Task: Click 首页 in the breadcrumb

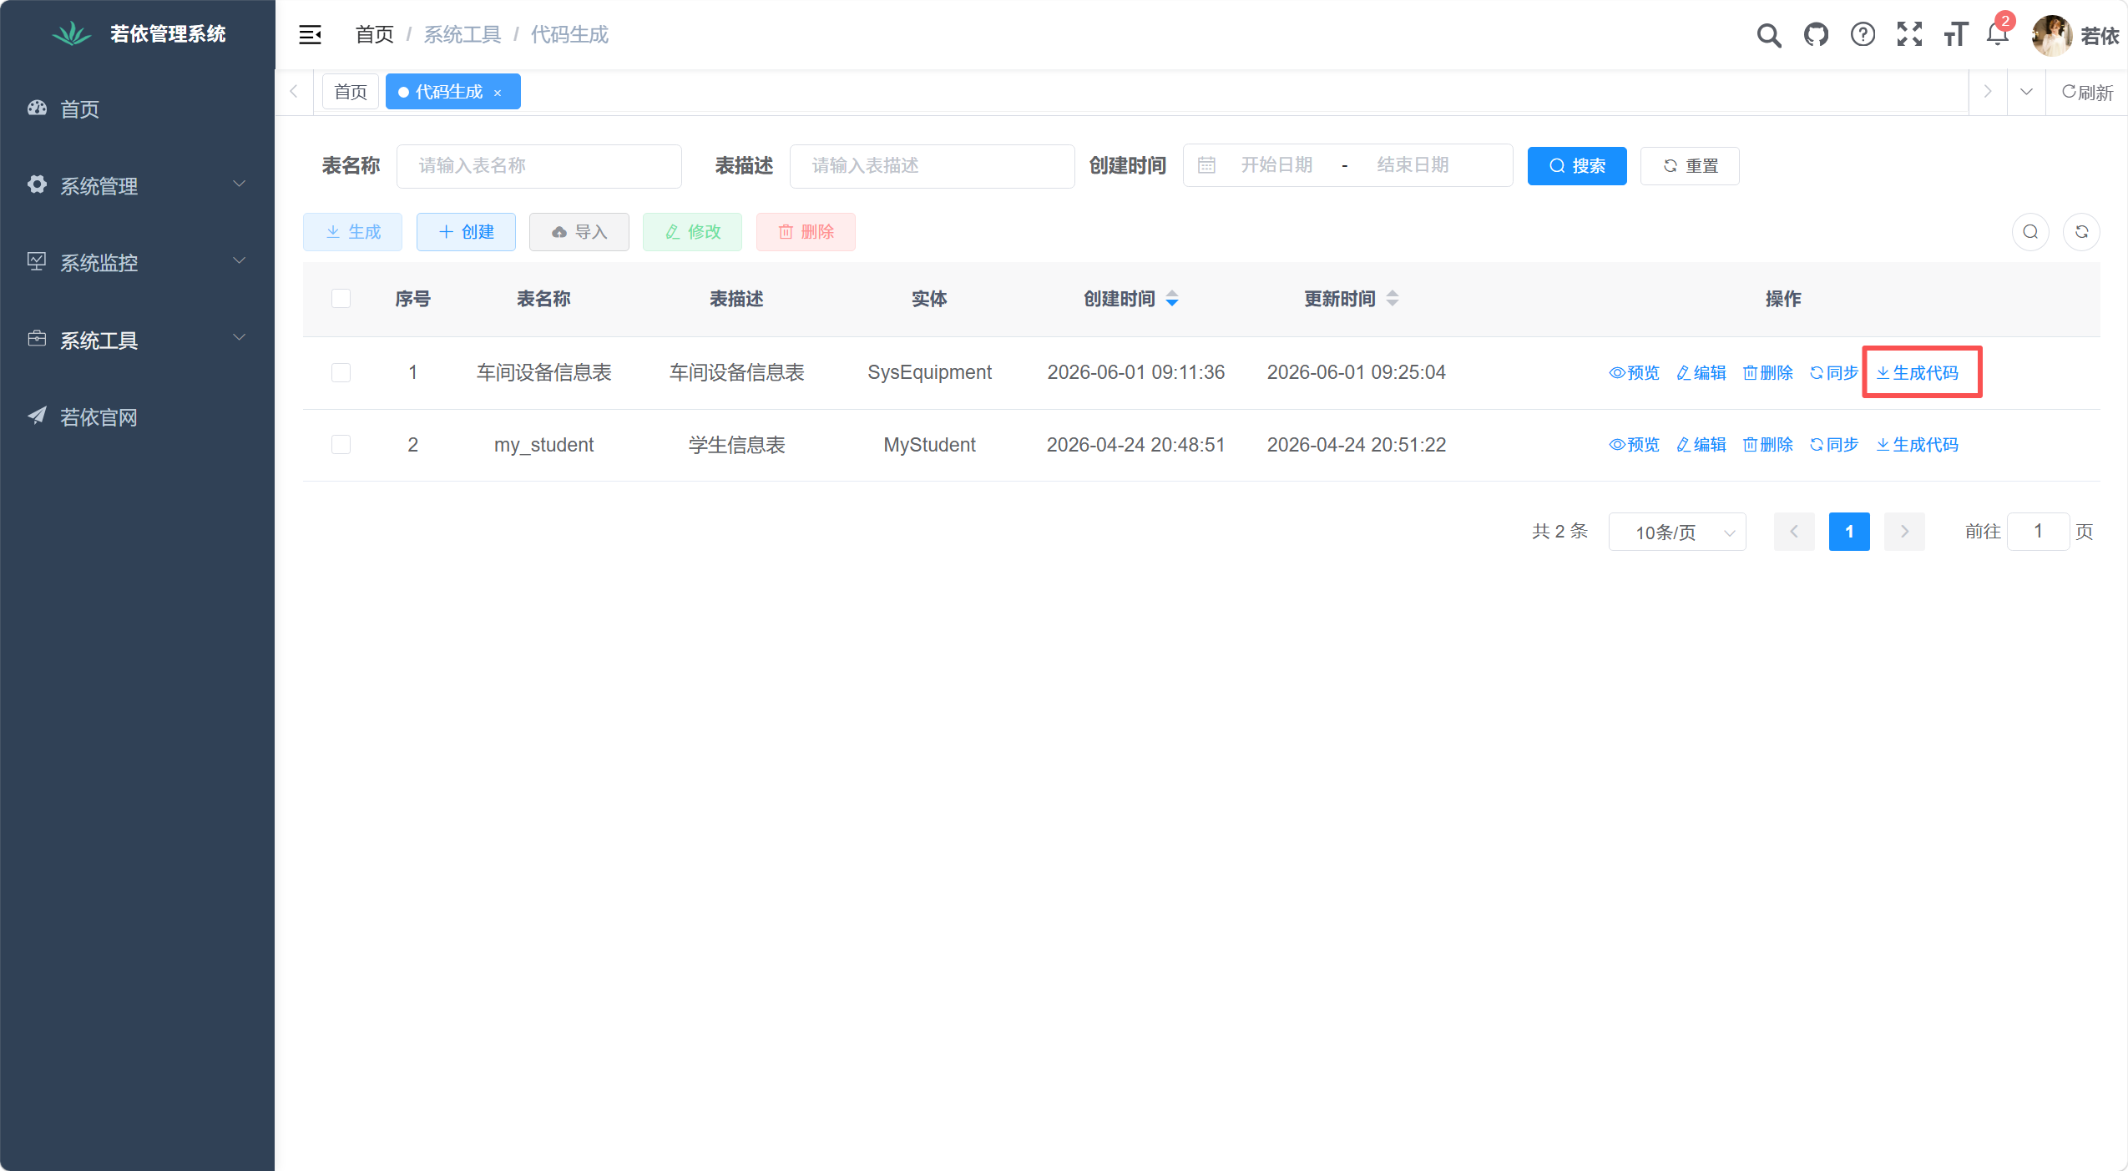Action: tap(374, 34)
